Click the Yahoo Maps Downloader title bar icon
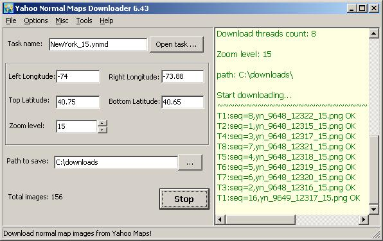The width and height of the screenshot is (383, 241). point(8,8)
